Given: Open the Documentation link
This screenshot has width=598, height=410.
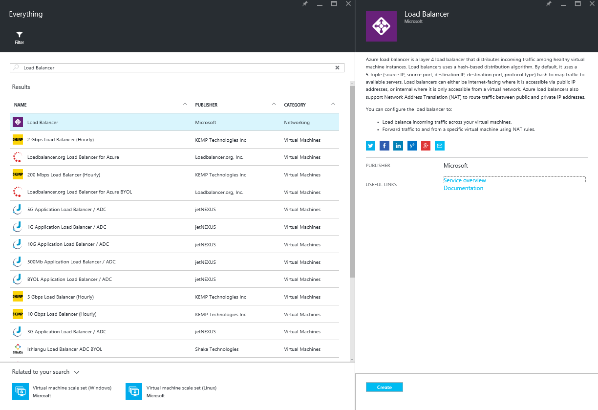Looking at the screenshot, I should [463, 188].
